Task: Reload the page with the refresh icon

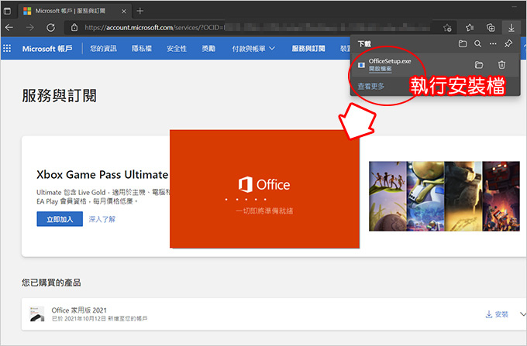Action: click(x=50, y=28)
